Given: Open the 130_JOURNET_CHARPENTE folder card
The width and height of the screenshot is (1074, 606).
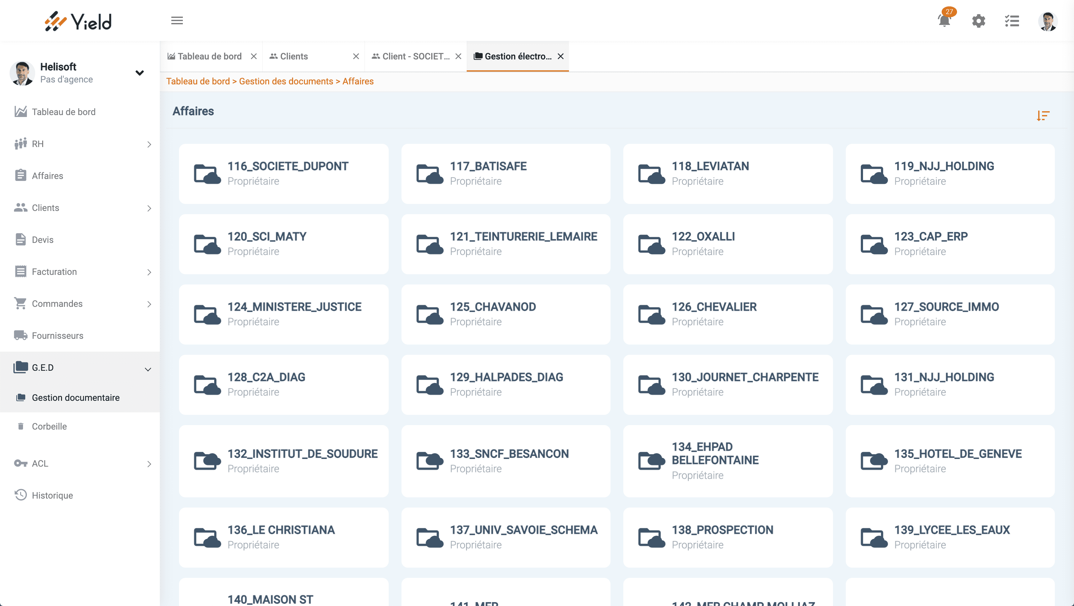Looking at the screenshot, I should point(728,385).
